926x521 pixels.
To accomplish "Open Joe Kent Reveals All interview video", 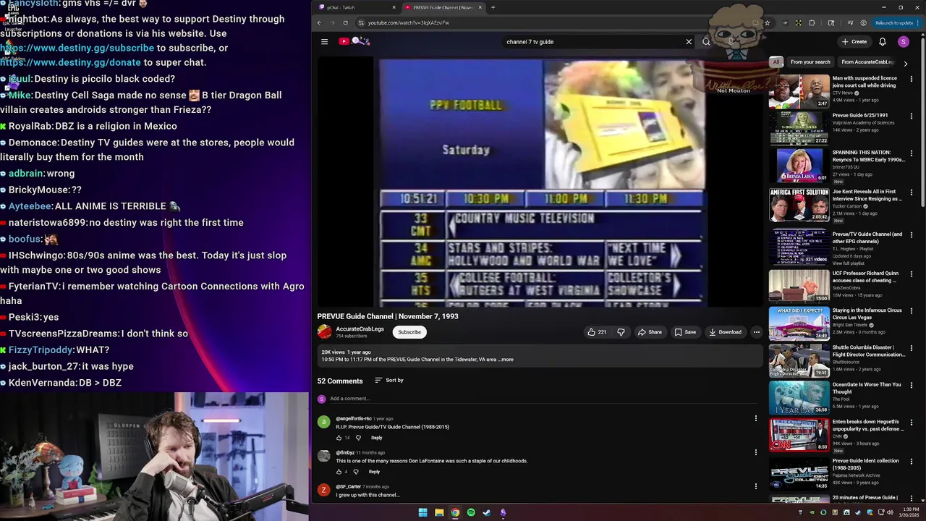I will pos(868,195).
